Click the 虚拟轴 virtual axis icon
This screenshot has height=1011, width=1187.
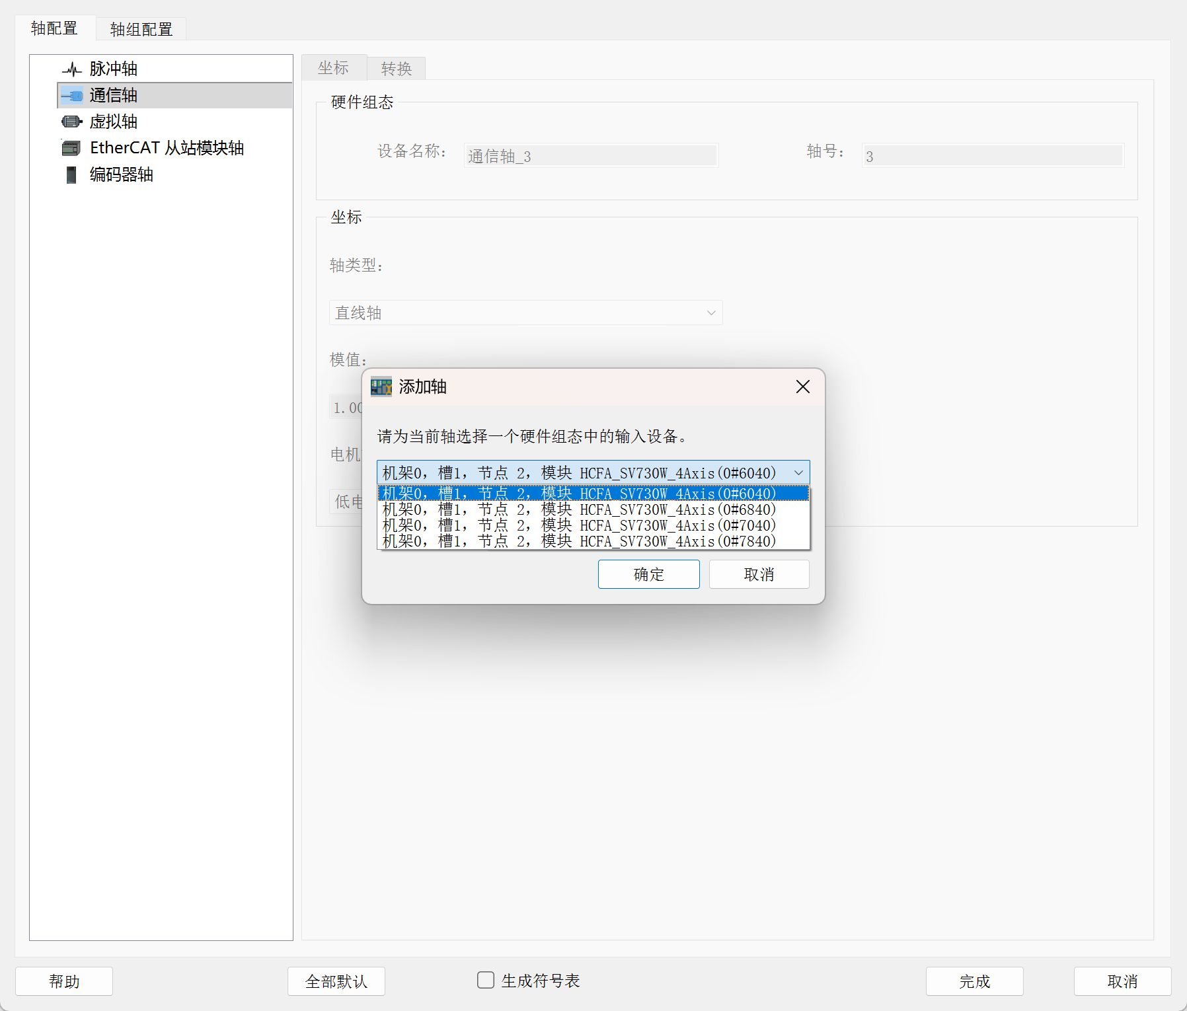71,122
